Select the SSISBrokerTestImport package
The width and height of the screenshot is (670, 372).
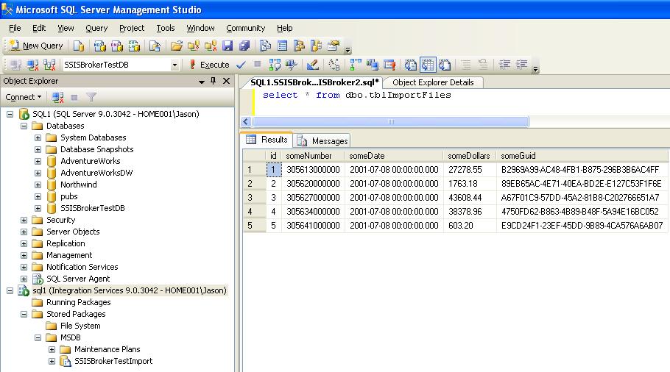click(113, 361)
